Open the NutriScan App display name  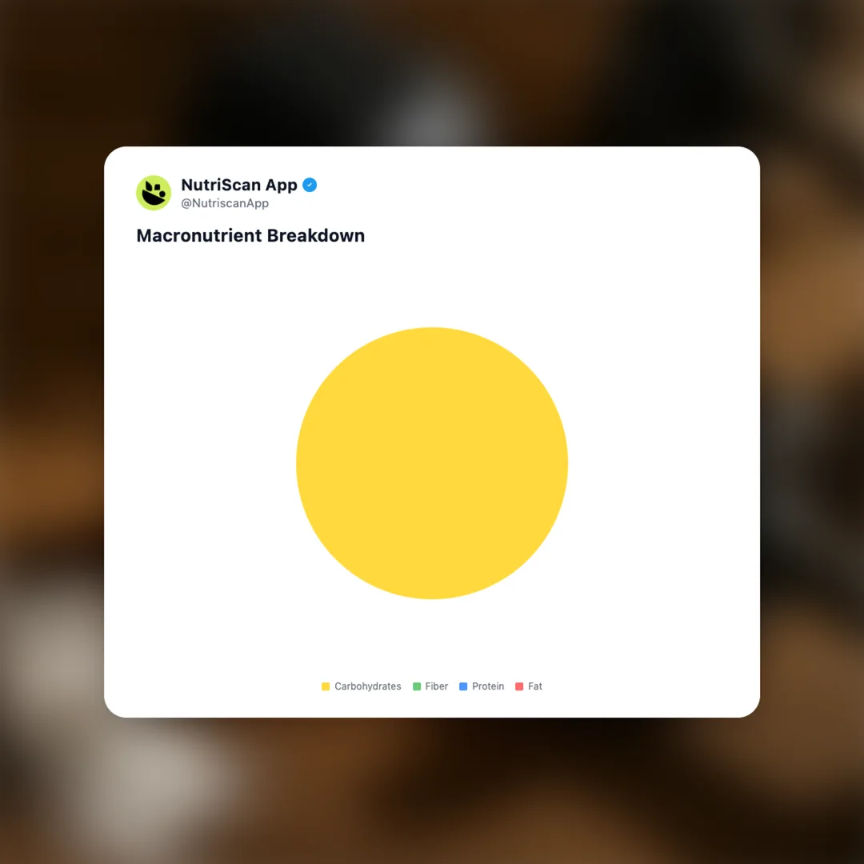239,185
